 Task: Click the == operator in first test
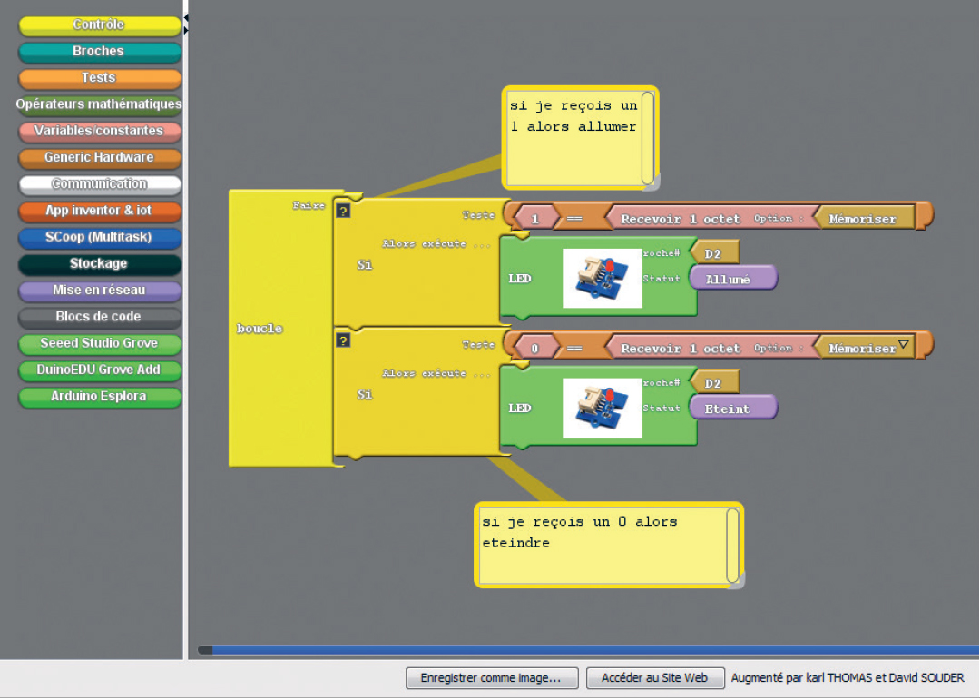click(574, 219)
